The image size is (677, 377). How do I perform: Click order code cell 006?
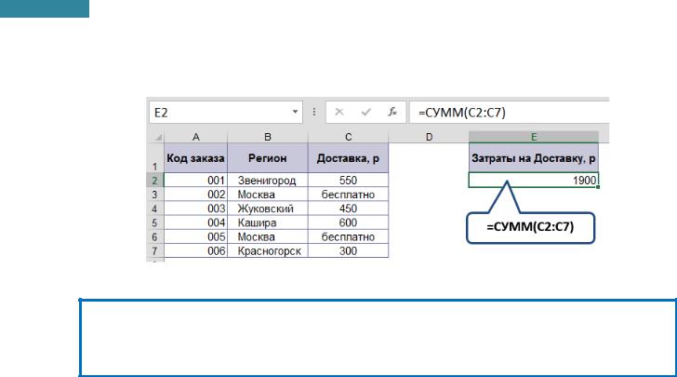coord(195,250)
